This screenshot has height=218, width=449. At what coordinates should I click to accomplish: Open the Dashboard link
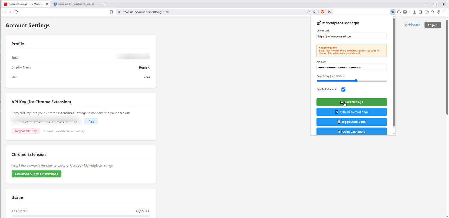tap(412, 25)
